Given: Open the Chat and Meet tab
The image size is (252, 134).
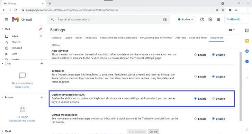Looking at the screenshot, I should (198, 38).
